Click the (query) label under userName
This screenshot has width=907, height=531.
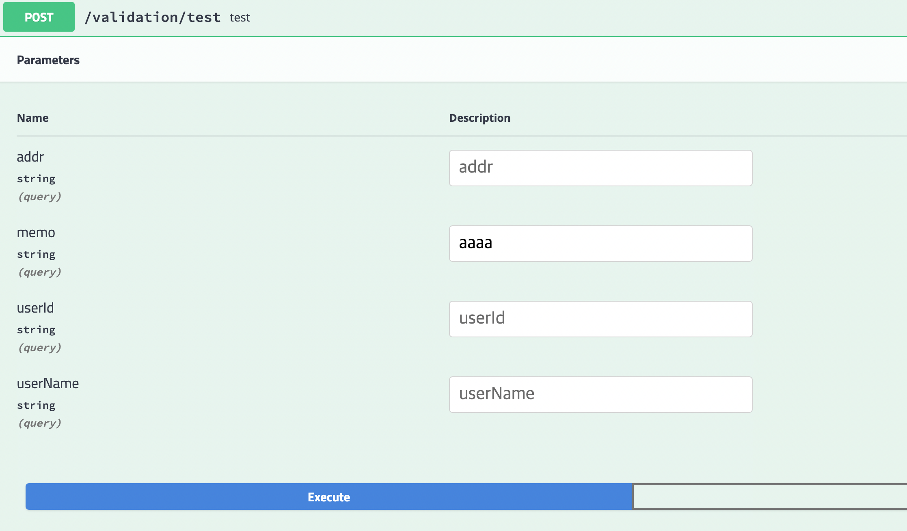pos(39,423)
